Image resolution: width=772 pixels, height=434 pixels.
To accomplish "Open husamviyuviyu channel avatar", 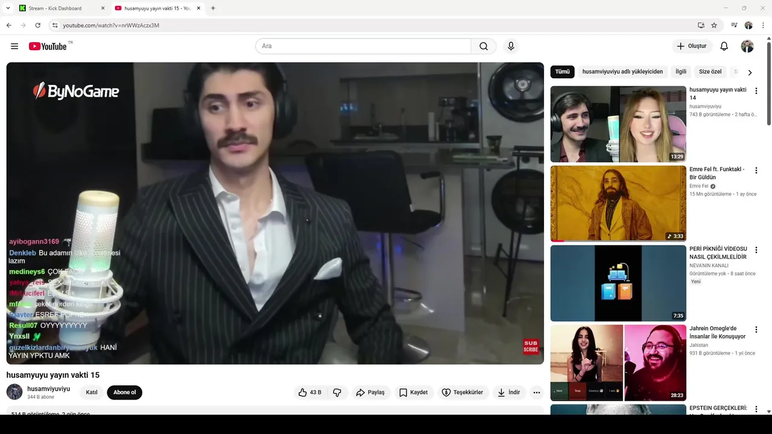I will tap(14, 392).
